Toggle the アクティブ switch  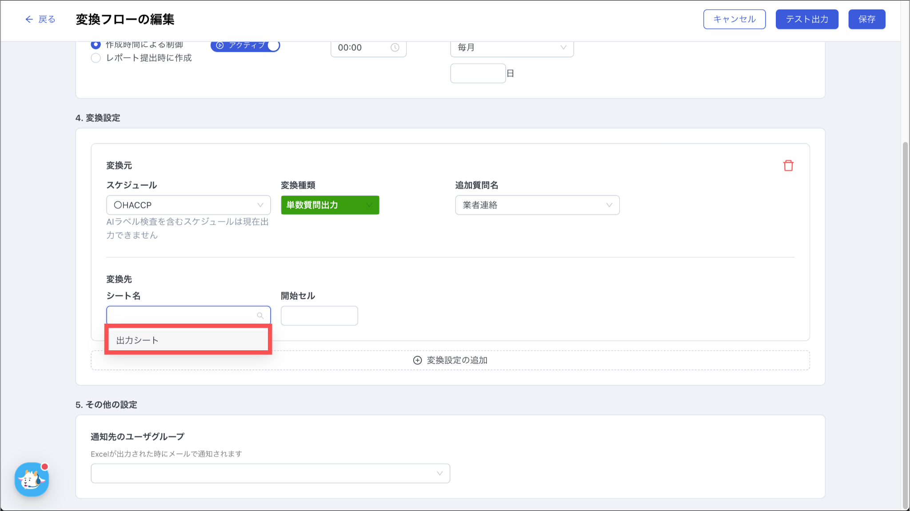point(273,45)
